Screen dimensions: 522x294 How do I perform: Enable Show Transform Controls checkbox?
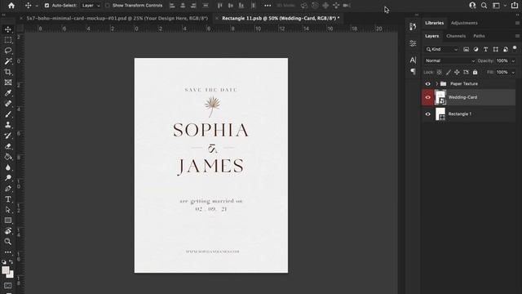click(x=107, y=6)
